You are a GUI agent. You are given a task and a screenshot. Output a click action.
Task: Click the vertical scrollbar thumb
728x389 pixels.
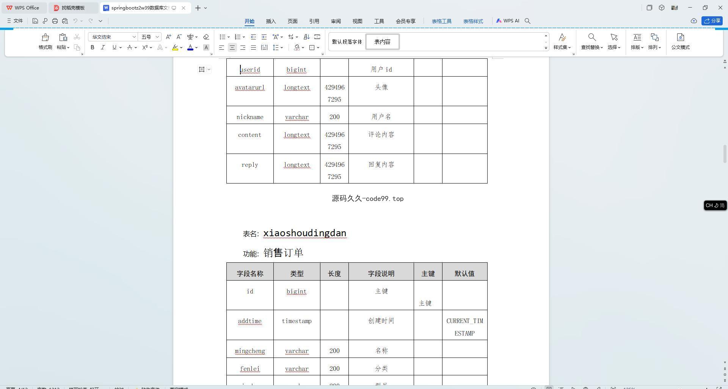coord(725,154)
